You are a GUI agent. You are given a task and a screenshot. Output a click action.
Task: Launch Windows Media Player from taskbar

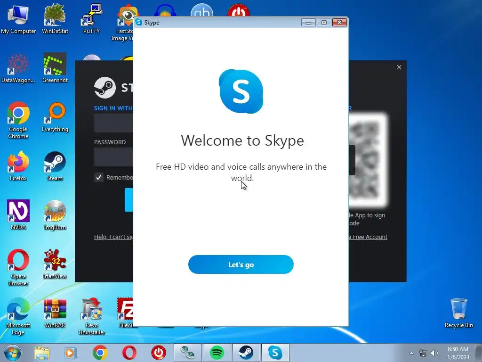(x=71, y=353)
